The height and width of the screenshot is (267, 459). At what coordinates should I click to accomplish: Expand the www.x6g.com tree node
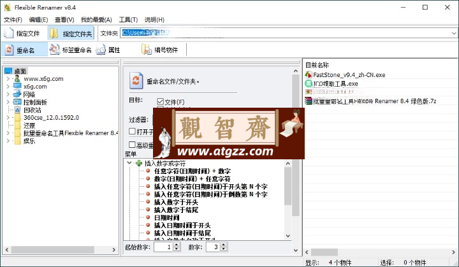pos(8,78)
